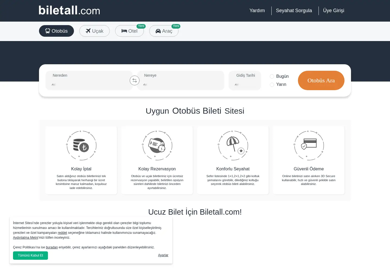
Task: Open the Gidiş Tarihi date picker
Action: (x=245, y=80)
